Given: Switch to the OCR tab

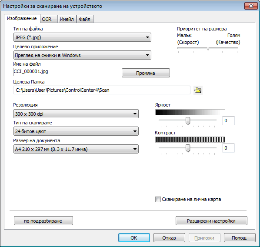Looking at the screenshot, I should click(x=47, y=19).
